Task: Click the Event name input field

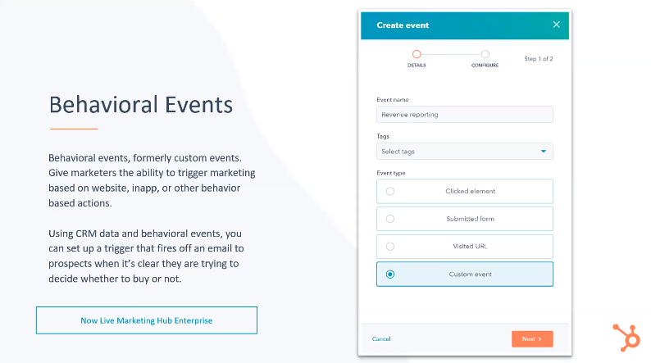Action: pos(465,115)
